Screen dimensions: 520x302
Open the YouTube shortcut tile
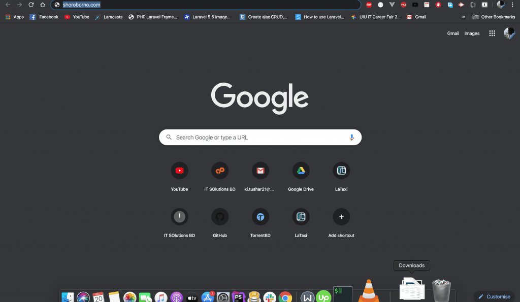point(179,177)
